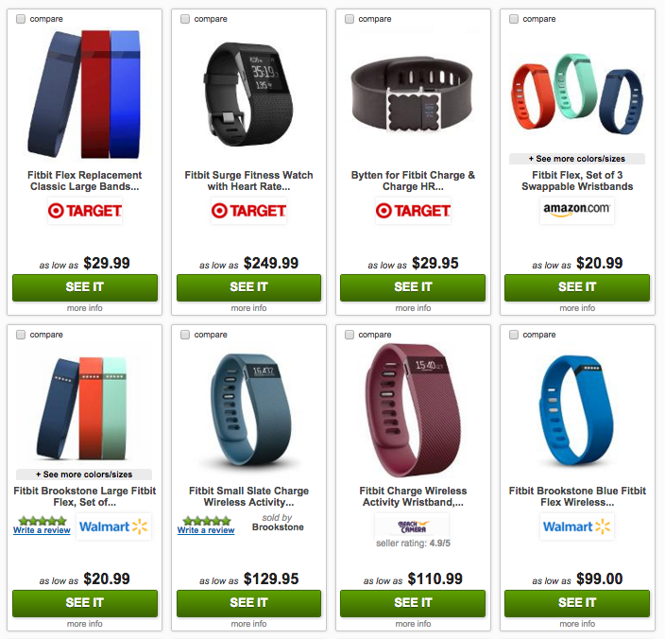Image resolution: width=665 pixels, height=639 pixels.
Task: Open the Fitbit Small Slate Charge Wireless Activity title
Action: (249, 496)
